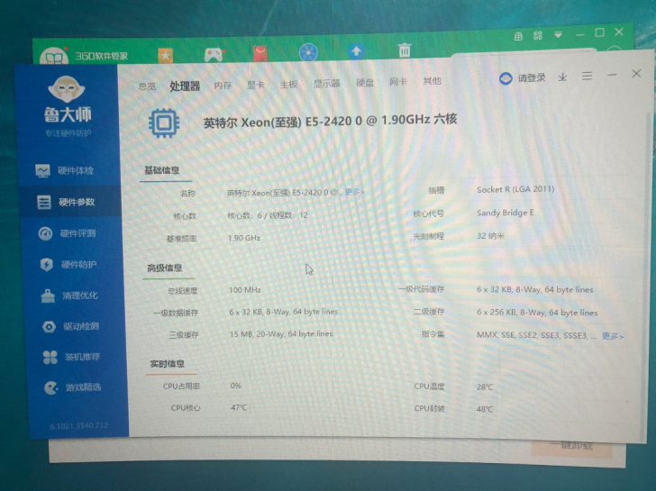Click the 鲁大师 monkey logo
The image size is (656, 491).
[x=67, y=89]
